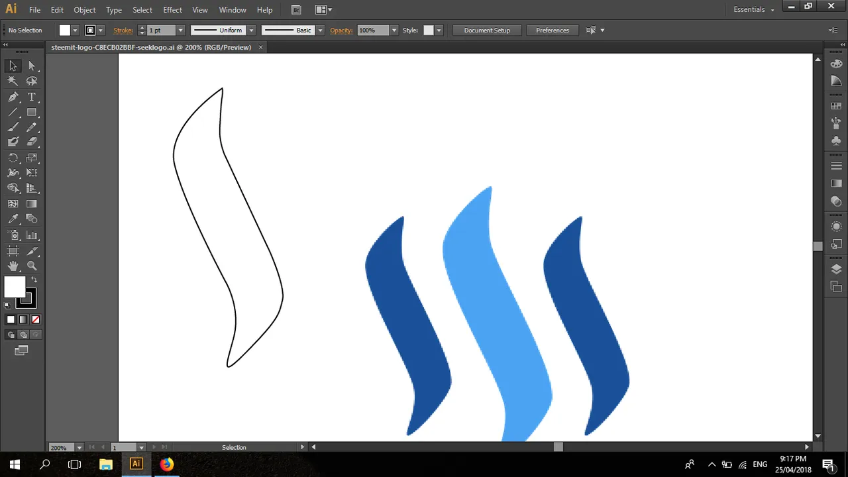Viewport: 848px width, 477px height.
Task: Pick the Symbol Sprayer tool
Action: [x=13, y=235]
